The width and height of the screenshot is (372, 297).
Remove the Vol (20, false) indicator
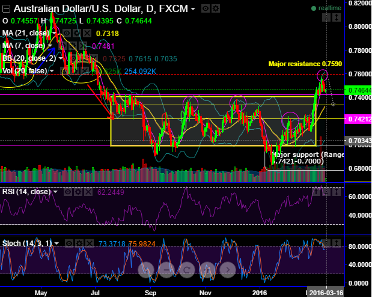point(85,71)
